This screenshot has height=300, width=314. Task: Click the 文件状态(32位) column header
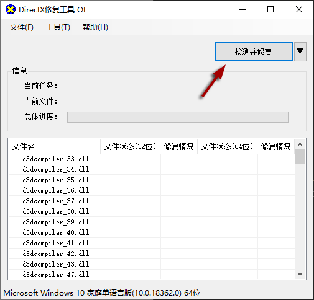coord(130,146)
